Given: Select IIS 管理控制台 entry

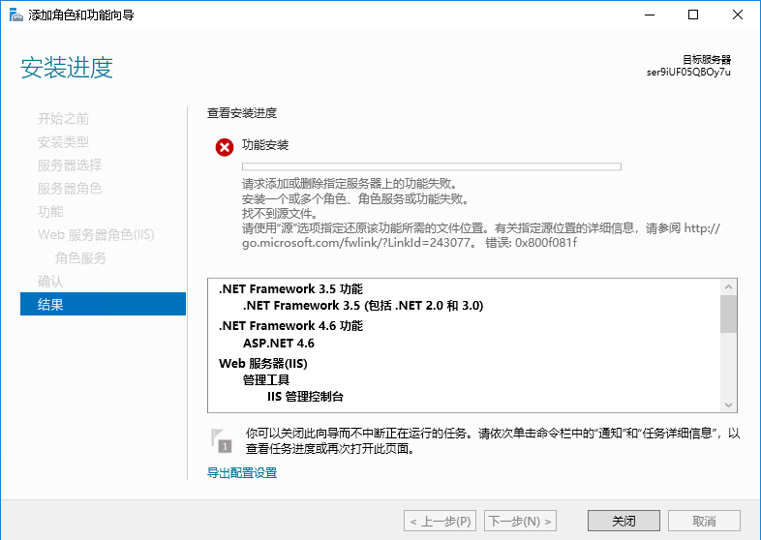Looking at the screenshot, I should click(x=305, y=397).
